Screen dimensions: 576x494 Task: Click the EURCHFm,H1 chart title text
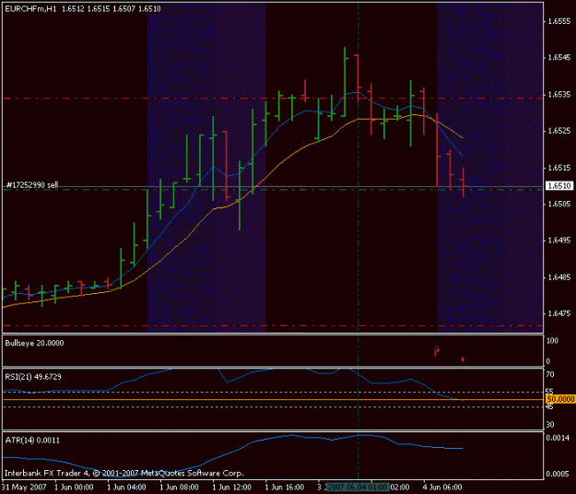[83, 9]
